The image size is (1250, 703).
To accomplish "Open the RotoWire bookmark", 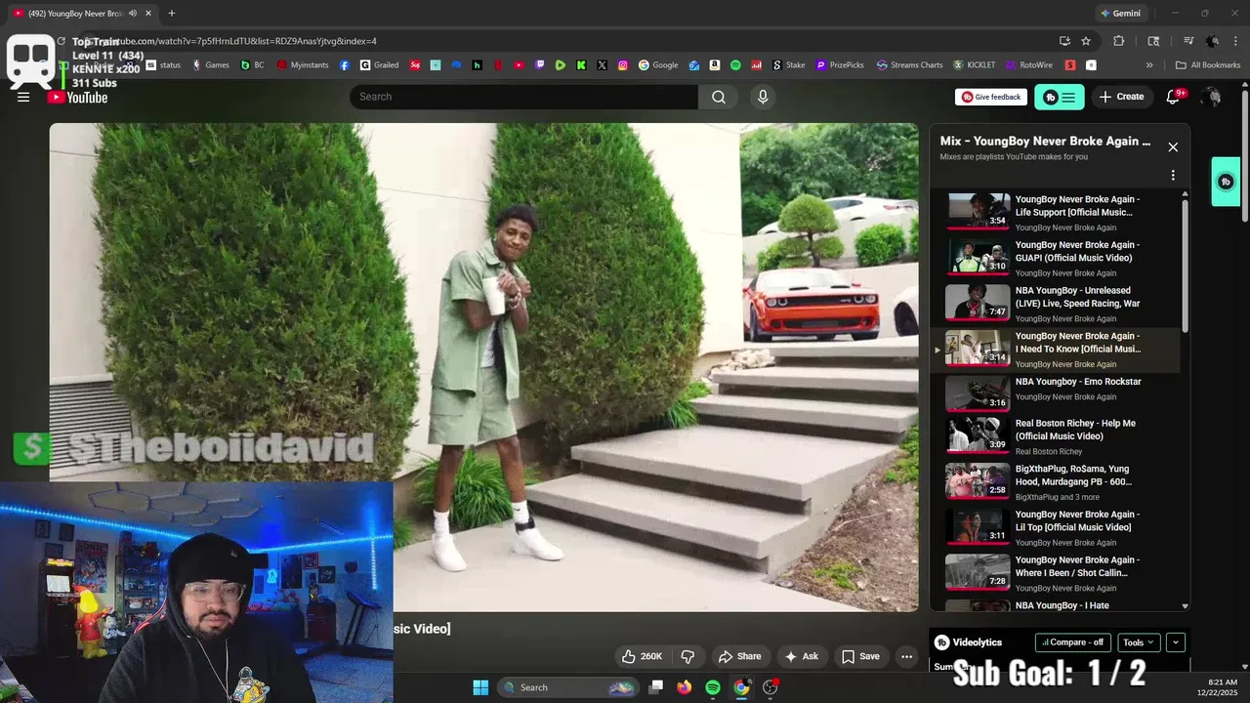I will pos(1028,65).
